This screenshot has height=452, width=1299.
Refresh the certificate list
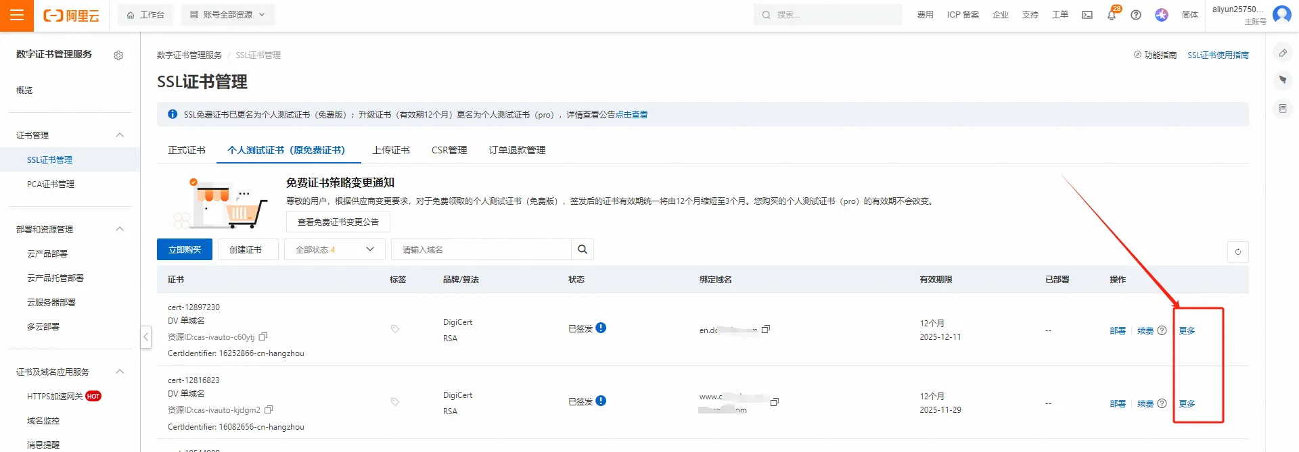[1237, 252]
